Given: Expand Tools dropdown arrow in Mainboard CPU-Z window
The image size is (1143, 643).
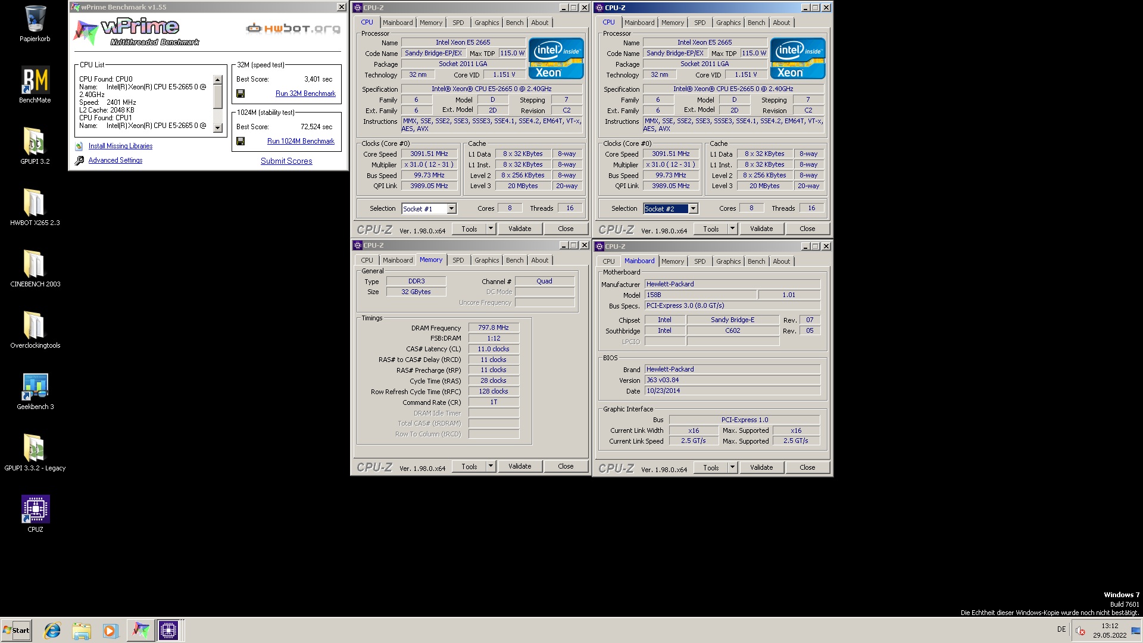Looking at the screenshot, I should (732, 467).
